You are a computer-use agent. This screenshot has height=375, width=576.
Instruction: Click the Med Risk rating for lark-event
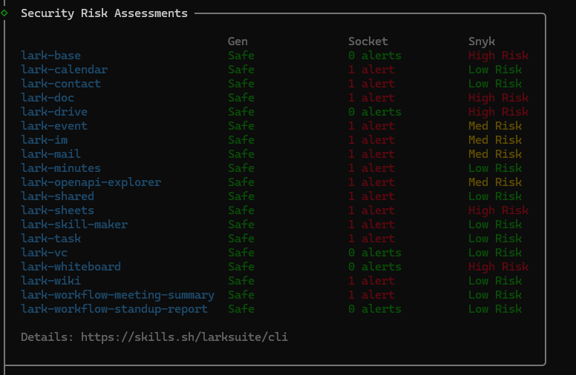click(495, 126)
